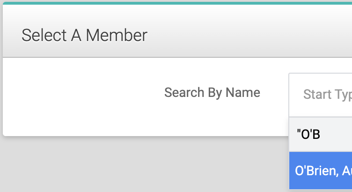352x192 pixels.
Task: Click the word Select in the title
Action: pyautogui.click(x=44, y=35)
